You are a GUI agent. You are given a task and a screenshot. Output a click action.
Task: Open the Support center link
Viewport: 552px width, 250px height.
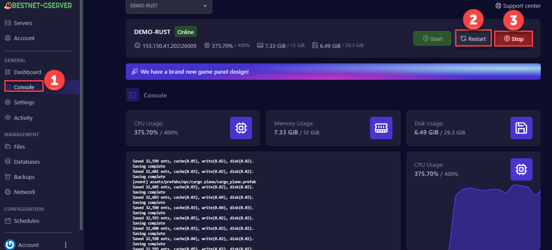click(x=518, y=6)
